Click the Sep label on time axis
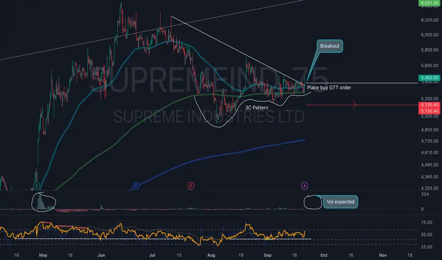Viewport: 442px width, 260px height. click(x=267, y=255)
